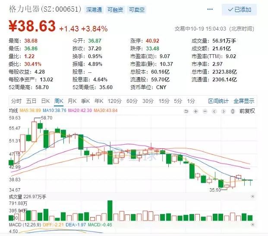Click the tallest green volume bar
This screenshot has height=236, width=268.
[x=110, y=211]
